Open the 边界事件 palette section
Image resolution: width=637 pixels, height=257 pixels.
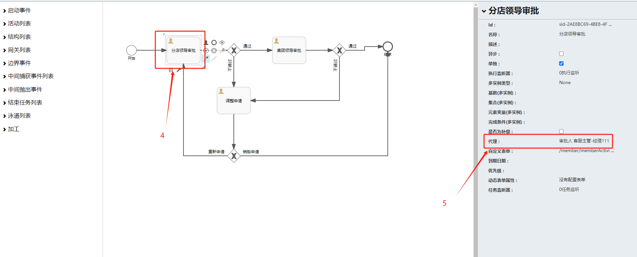19,63
